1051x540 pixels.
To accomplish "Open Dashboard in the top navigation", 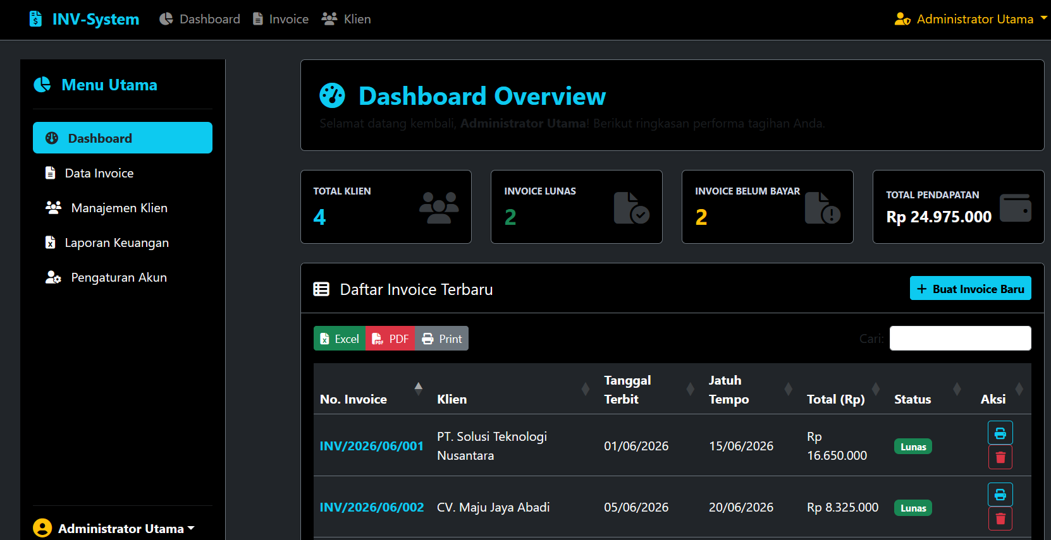I will 200,19.
